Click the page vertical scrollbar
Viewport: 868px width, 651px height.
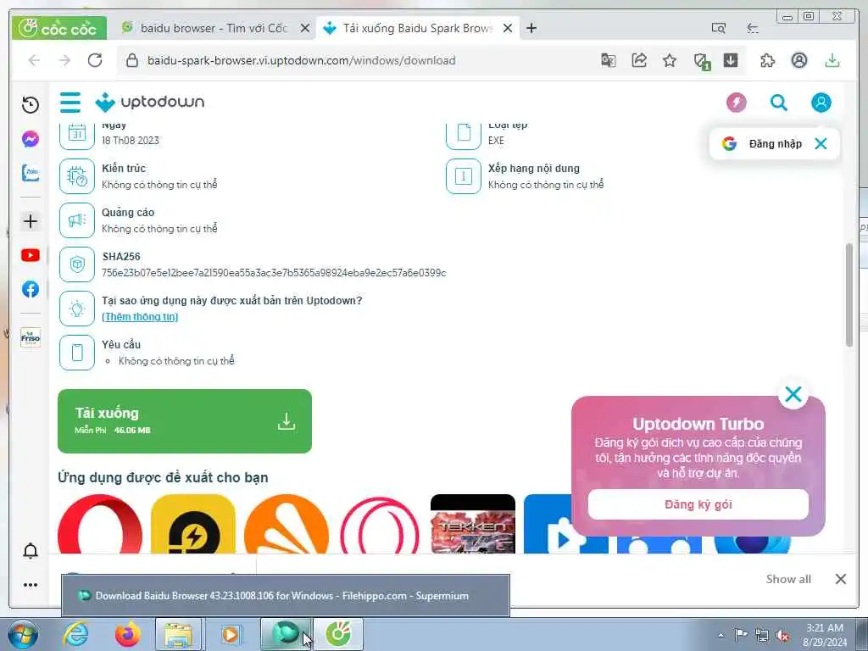849,295
